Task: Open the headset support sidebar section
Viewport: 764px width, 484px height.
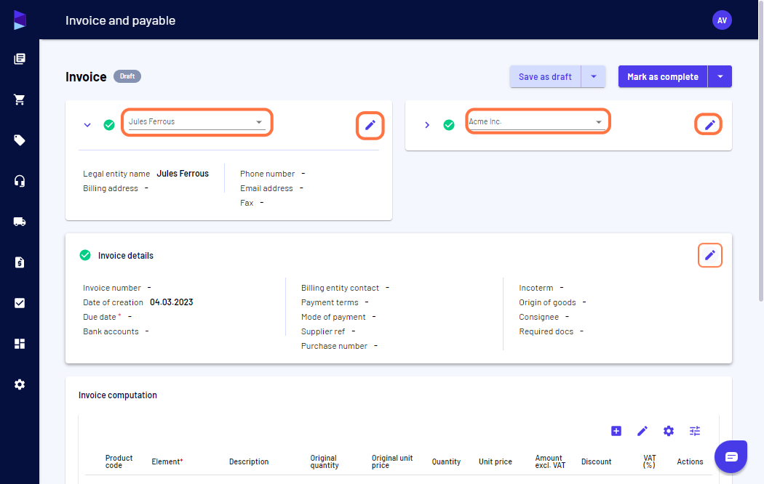Action: click(x=20, y=181)
